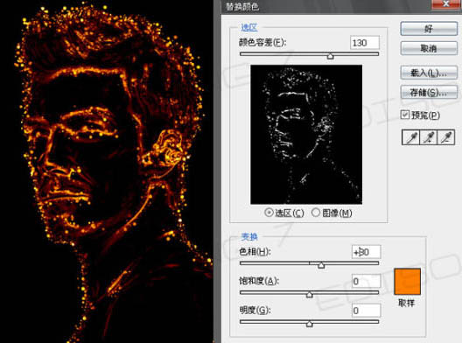Open the orange 取样 result color swatch
462x343 pixels.
pyautogui.click(x=407, y=282)
